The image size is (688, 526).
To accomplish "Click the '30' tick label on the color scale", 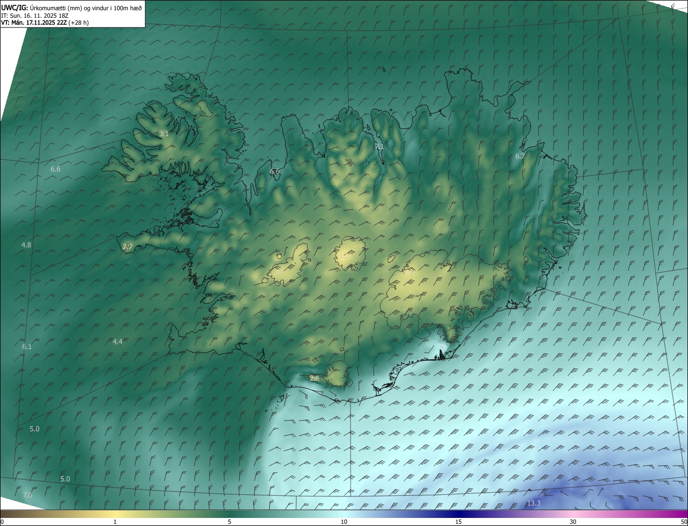I will [573, 522].
